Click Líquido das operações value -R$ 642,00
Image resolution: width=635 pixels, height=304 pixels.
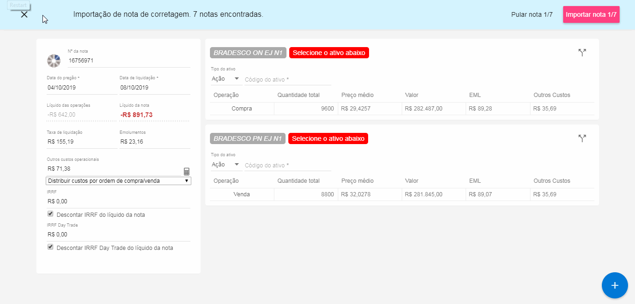[x=62, y=115]
